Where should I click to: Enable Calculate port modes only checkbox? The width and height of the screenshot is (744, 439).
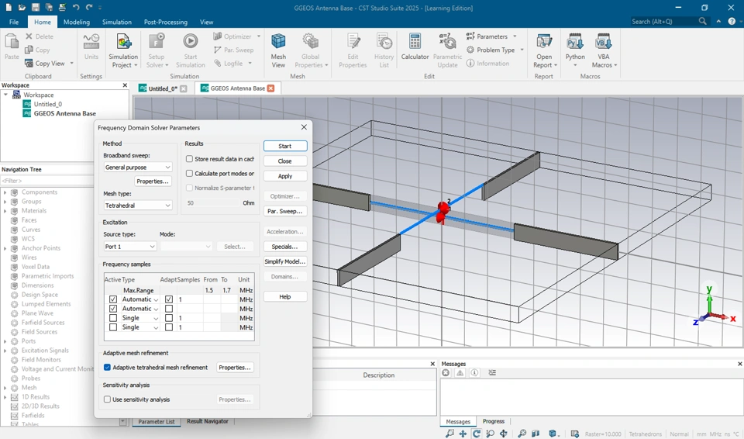[x=189, y=174]
